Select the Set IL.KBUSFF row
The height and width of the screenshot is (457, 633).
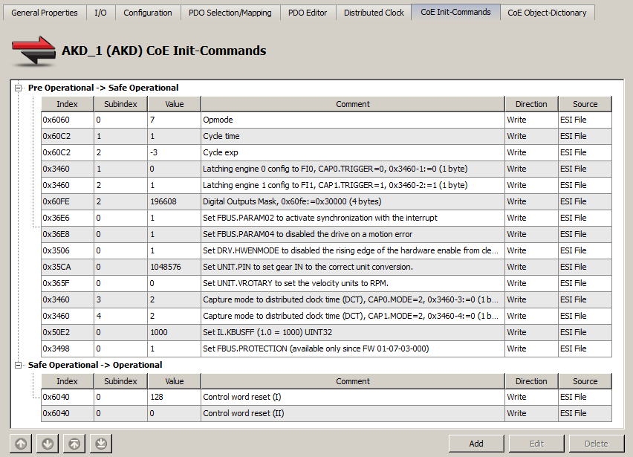(x=326, y=332)
